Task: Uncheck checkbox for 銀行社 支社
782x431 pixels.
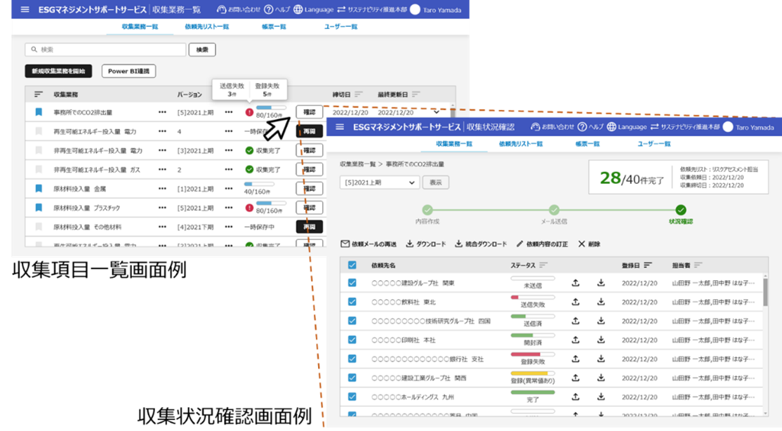Action: click(352, 359)
